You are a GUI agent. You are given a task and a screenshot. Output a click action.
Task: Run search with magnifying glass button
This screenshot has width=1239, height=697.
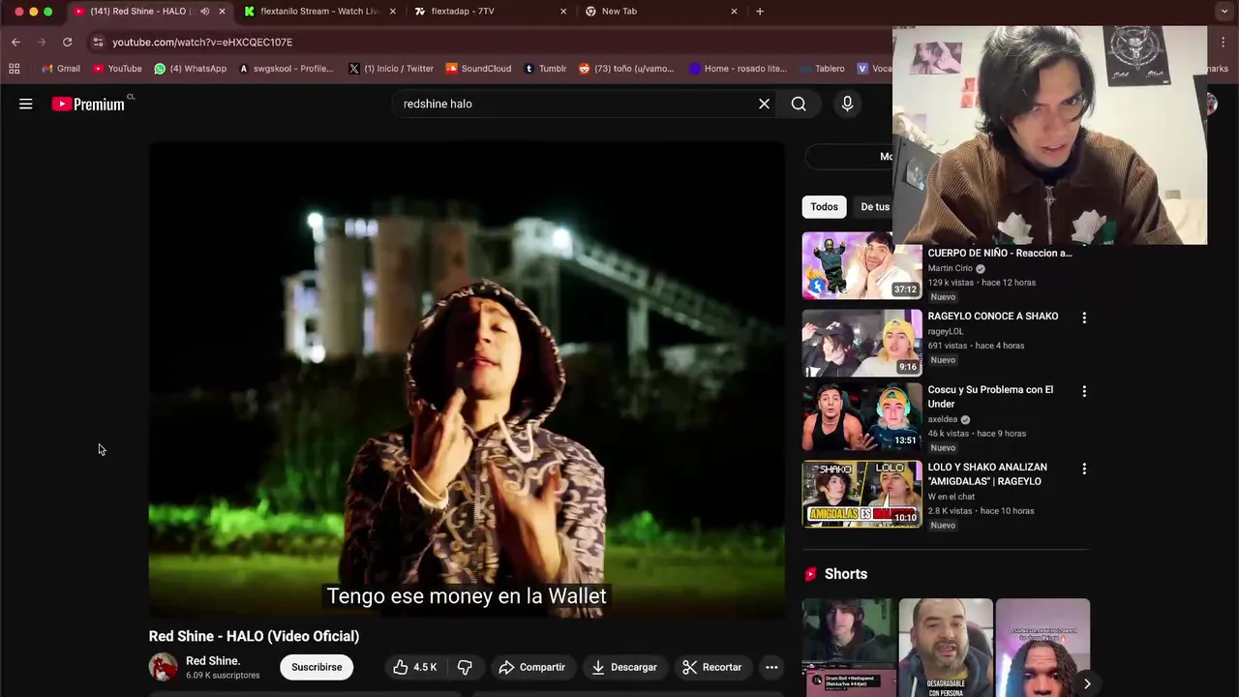(799, 104)
